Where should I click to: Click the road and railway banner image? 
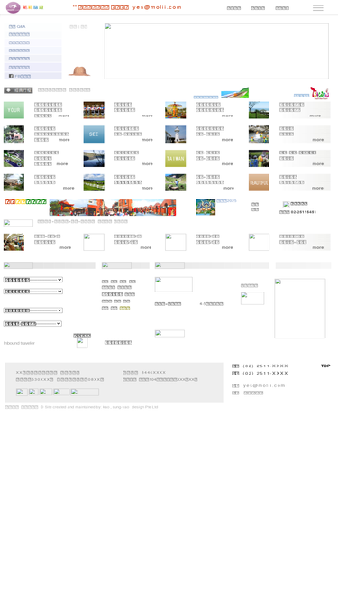pyautogui.click(x=235, y=93)
